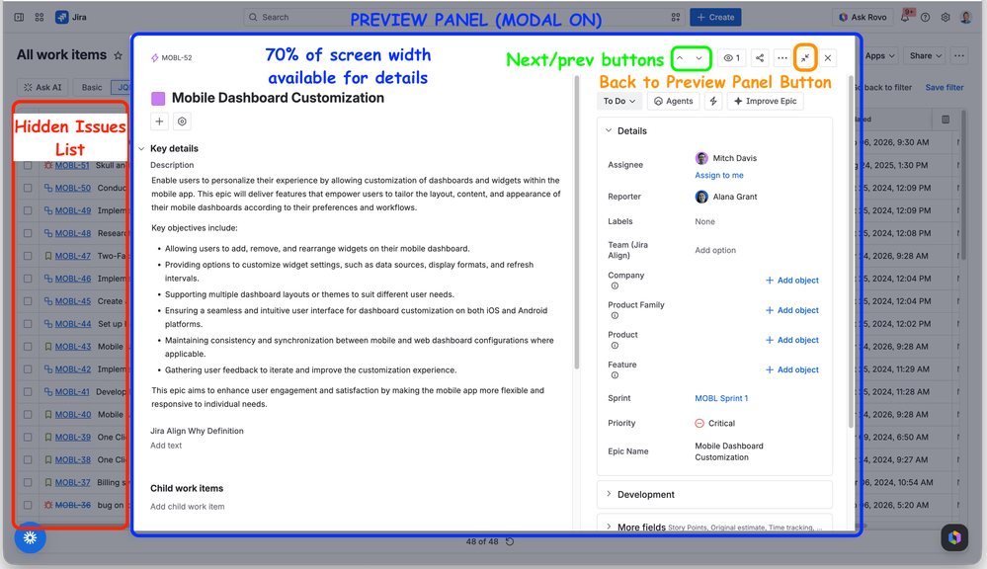Check the box next to MOBL-50
Image resolution: width=987 pixels, height=569 pixels.
point(28,188)
